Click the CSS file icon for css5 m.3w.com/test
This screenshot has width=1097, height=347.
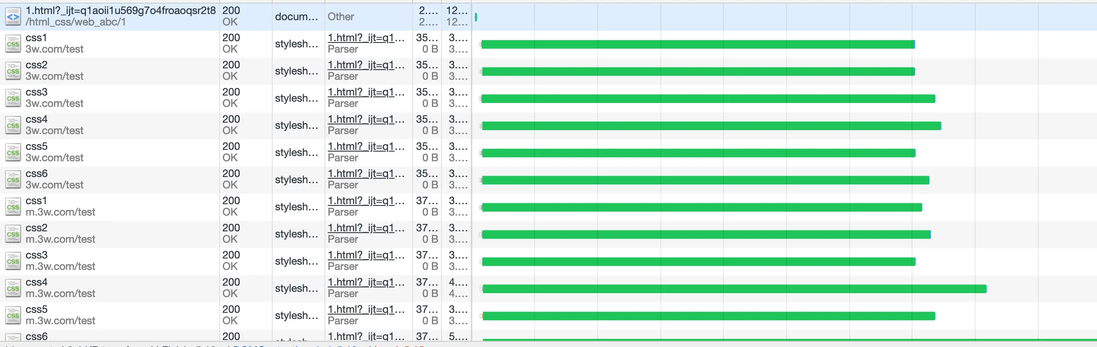(x=13, y=315)
